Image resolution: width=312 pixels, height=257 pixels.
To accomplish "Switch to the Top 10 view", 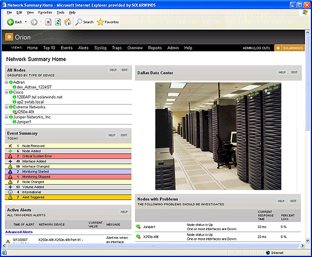I will (x=49, y=48).
